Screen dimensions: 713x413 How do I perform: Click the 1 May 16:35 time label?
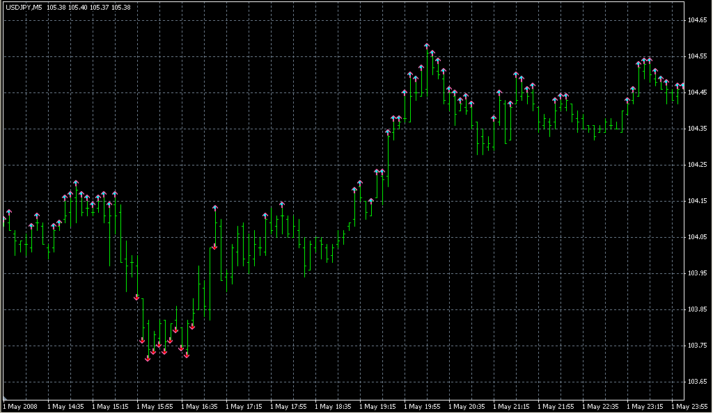[199, 407]
